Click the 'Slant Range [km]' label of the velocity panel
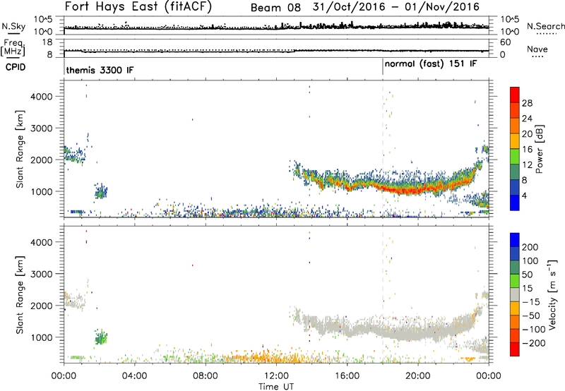565x391 pixels. (x=20, y=295)
